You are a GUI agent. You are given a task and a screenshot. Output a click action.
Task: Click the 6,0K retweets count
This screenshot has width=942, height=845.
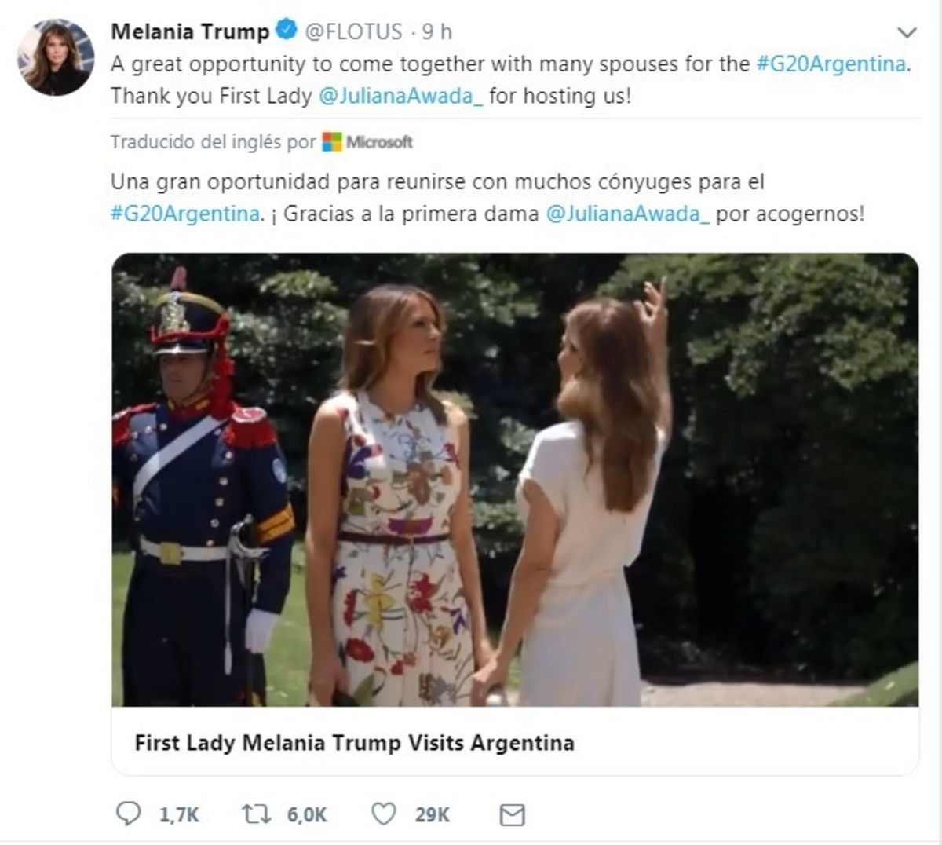click(307, 815)
